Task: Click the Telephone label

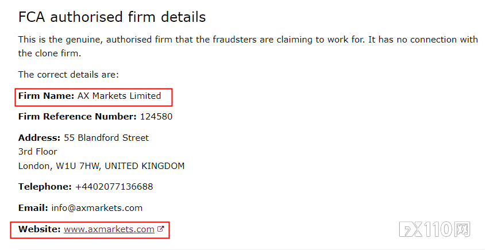Action: coord(45,187)
